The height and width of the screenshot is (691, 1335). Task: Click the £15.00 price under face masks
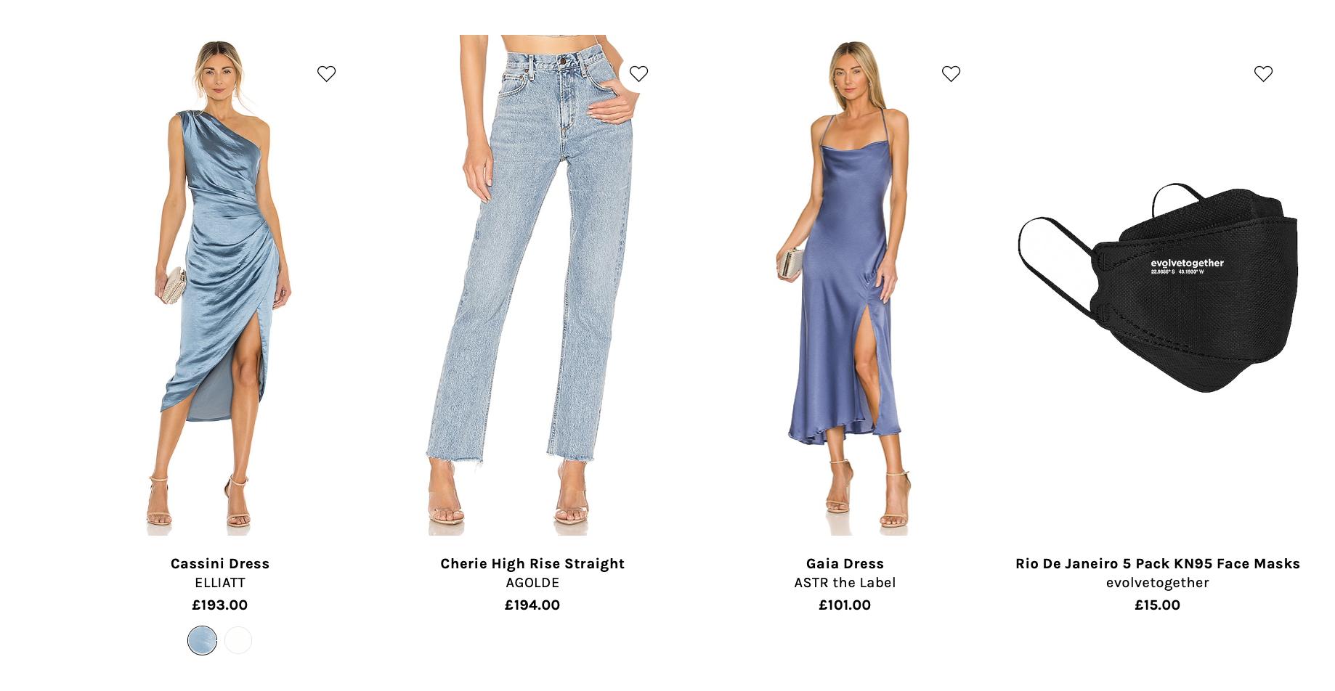point(1158,605)
